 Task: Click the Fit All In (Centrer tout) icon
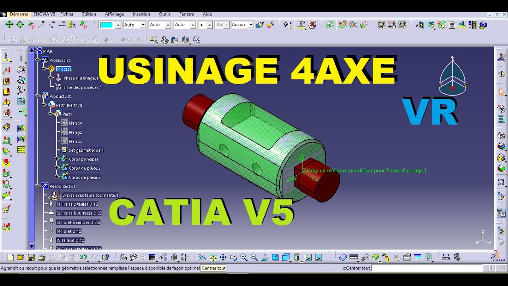(213, 257)
